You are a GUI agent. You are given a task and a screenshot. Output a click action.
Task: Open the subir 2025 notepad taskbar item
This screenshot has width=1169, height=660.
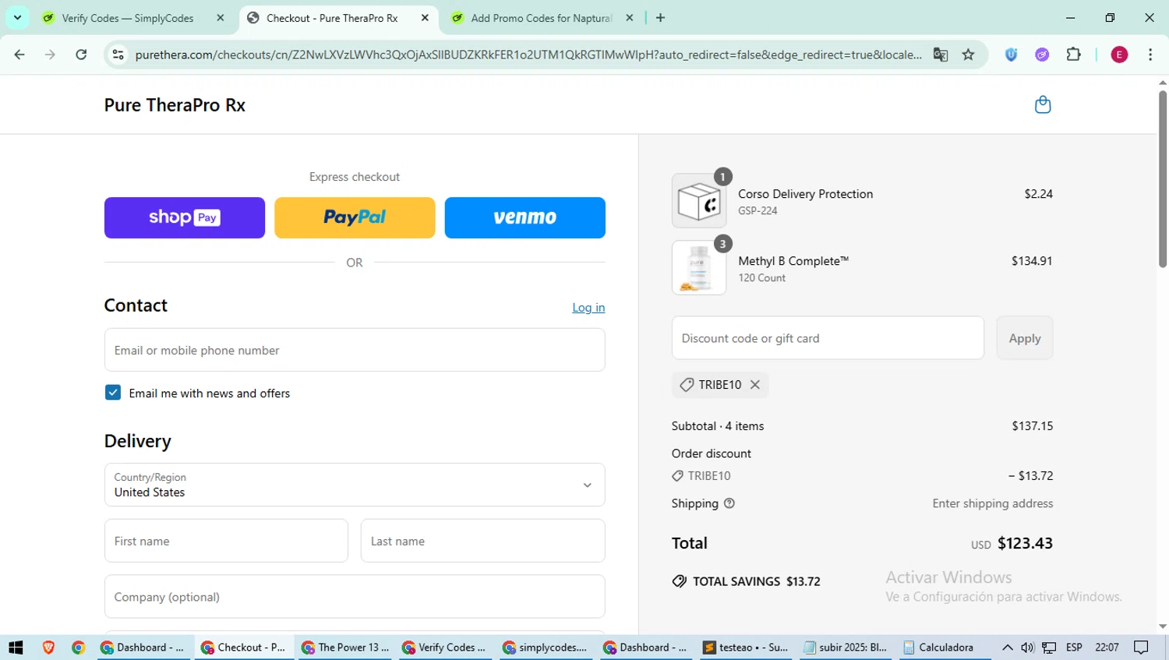(x=846, y=648)
